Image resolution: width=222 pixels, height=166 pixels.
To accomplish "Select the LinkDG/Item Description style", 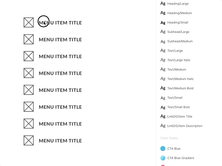I will click(184, 126).
